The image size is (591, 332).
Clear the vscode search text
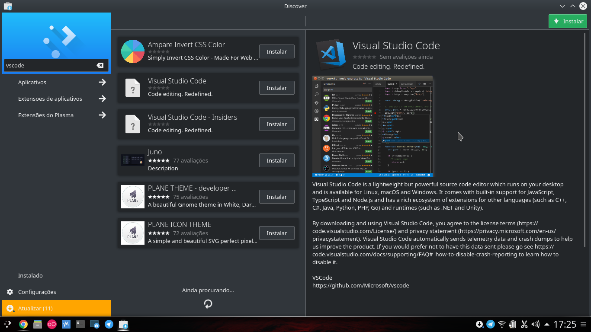tap(100, 65)
